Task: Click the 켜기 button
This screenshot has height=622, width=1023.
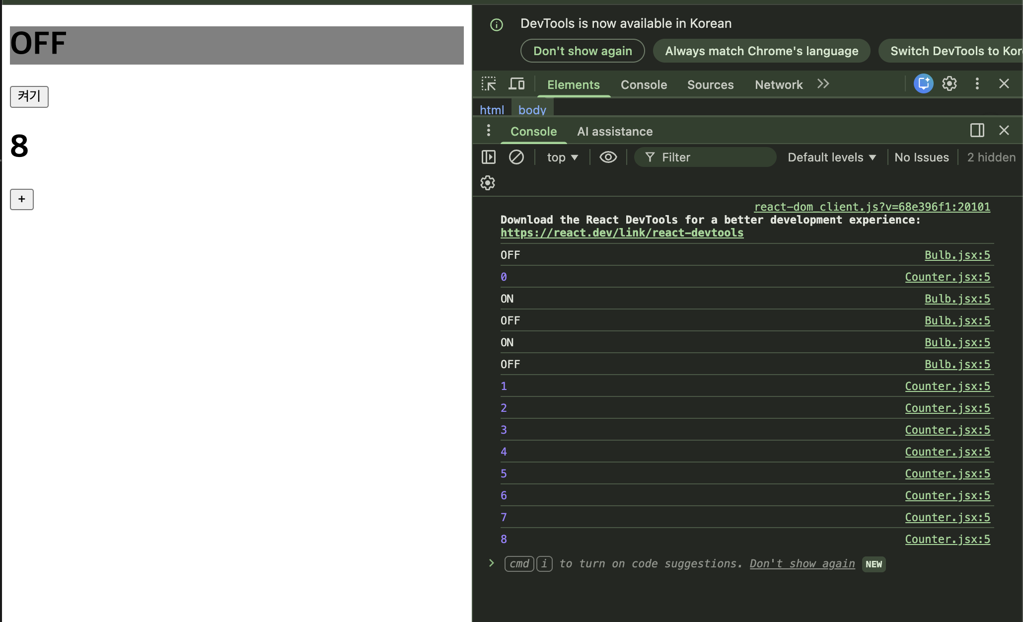Action: (29, 96)
